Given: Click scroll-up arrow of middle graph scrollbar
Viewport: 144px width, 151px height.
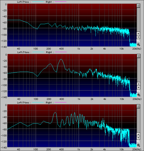Looking at the screenshot, I should (138, 84).
